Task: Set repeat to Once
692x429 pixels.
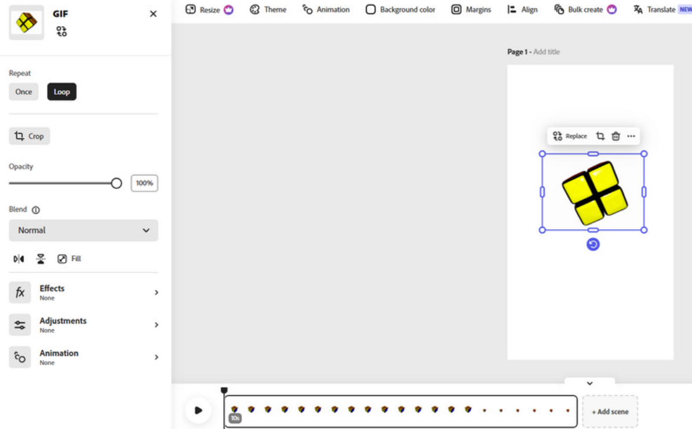Action: point(24,92)
